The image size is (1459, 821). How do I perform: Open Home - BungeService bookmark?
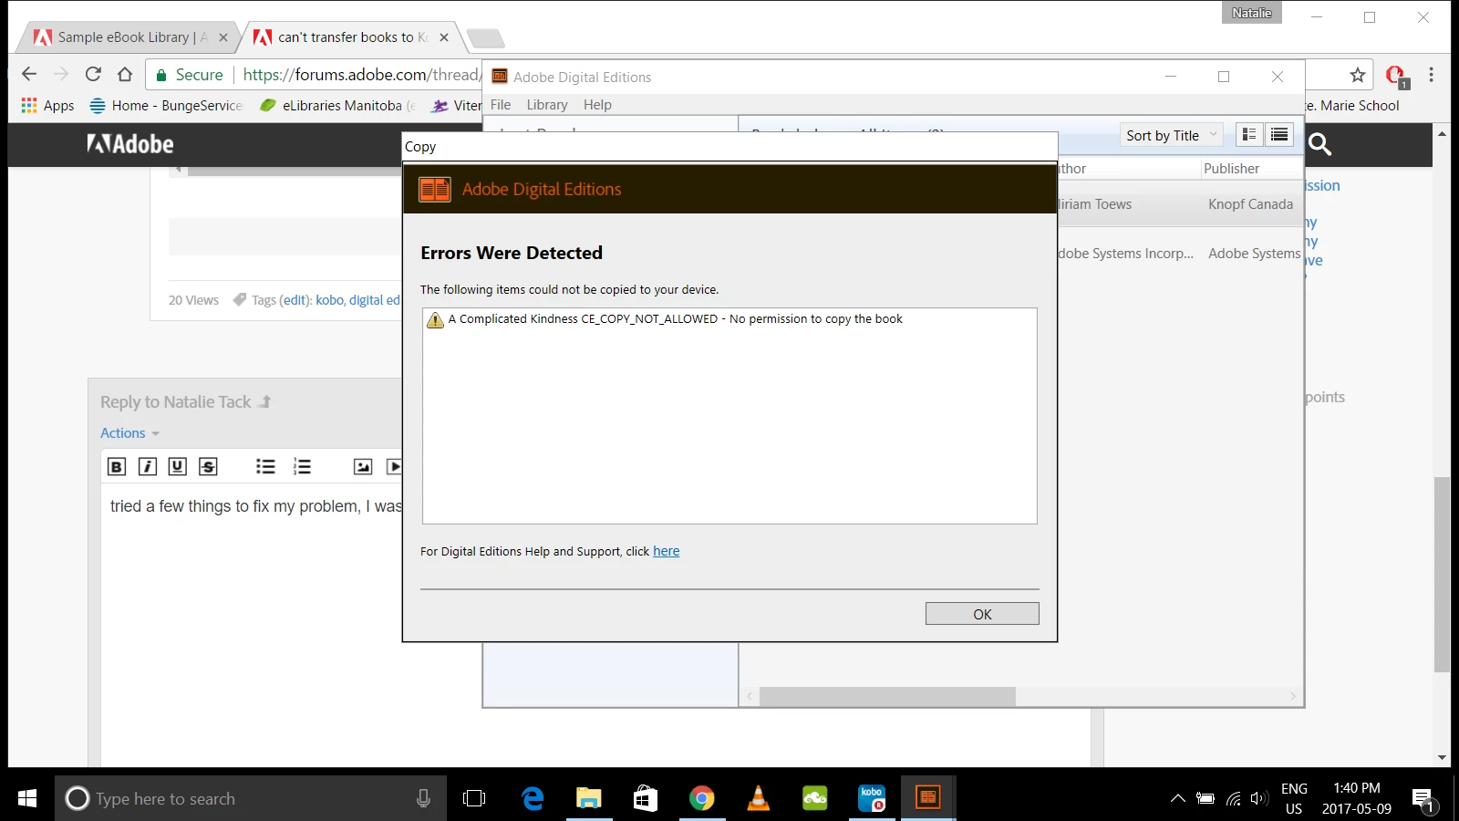pyautogui.click(x=166, y=106)
